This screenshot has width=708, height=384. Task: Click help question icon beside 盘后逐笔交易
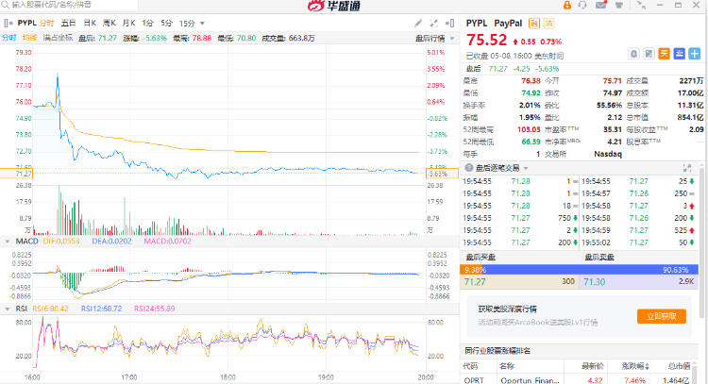tap(468, 168)
